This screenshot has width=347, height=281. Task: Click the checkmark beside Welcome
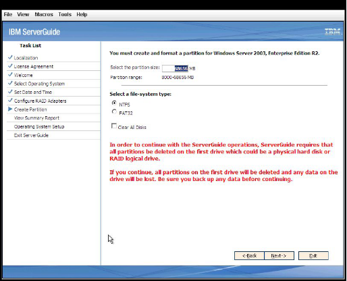pos(10,74)
